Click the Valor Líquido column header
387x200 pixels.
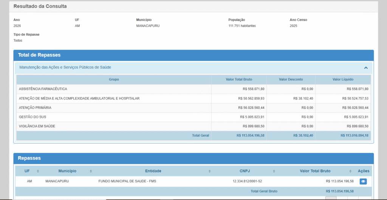(343, 79)
